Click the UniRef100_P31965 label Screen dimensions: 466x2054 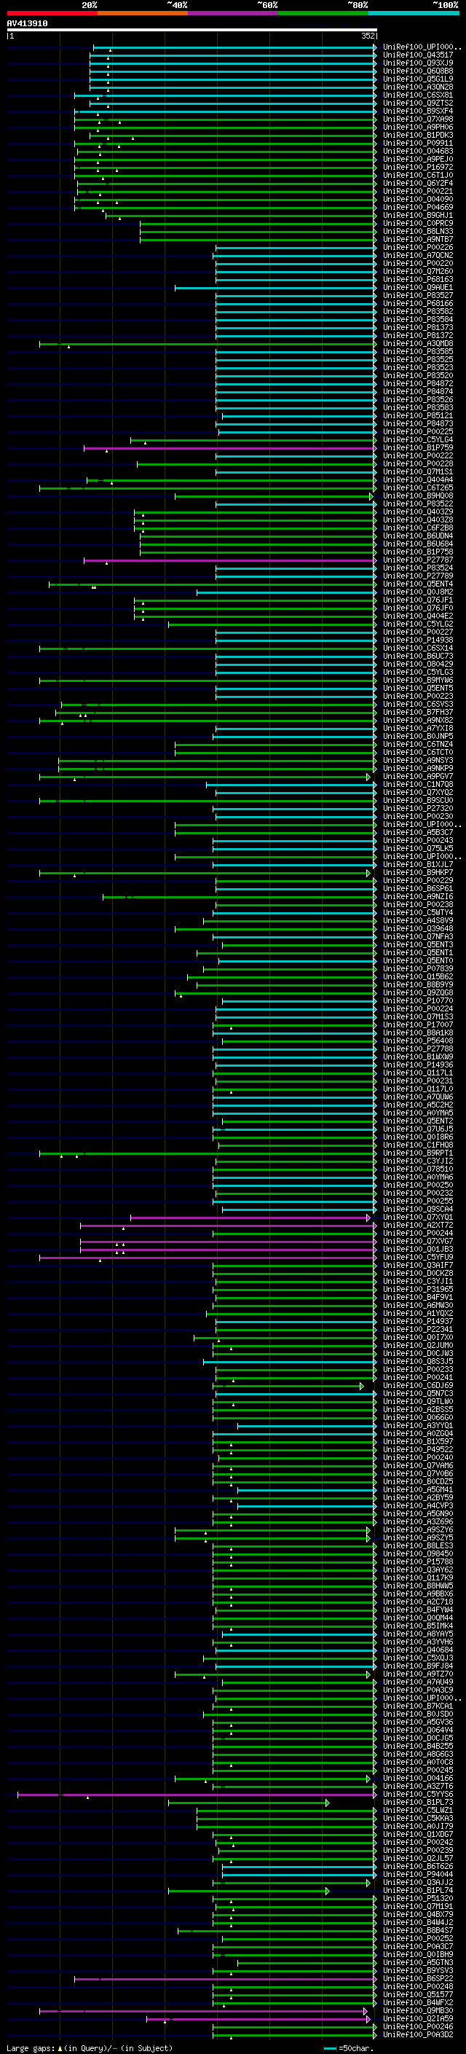coord(417,1290)
